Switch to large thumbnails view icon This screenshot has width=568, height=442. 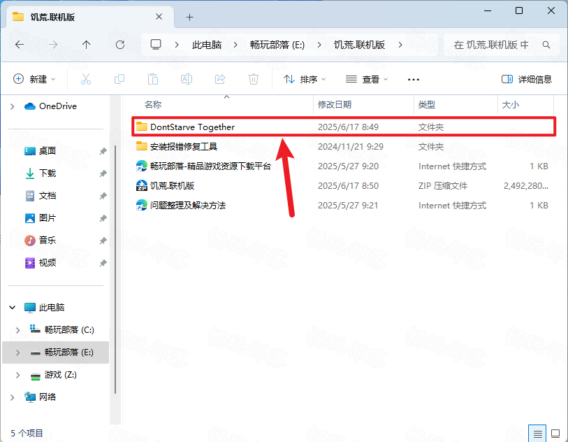[555, 434]
